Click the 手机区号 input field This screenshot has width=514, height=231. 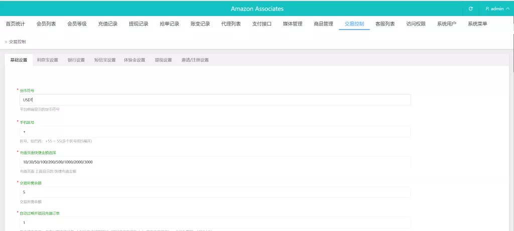[215, 131]
